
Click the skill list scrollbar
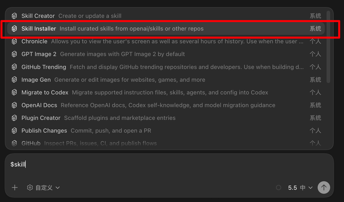click(x=328, y=47)
